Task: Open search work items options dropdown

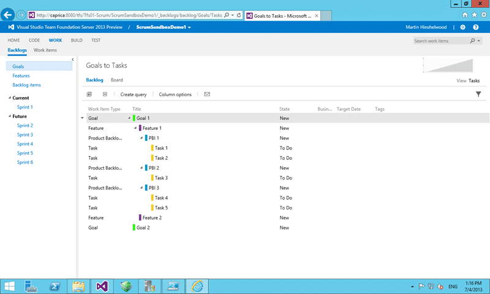Action: tap(478, 41)
